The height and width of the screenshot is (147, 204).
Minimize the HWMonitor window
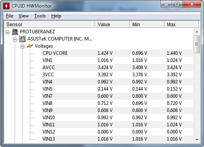[166, 4]
